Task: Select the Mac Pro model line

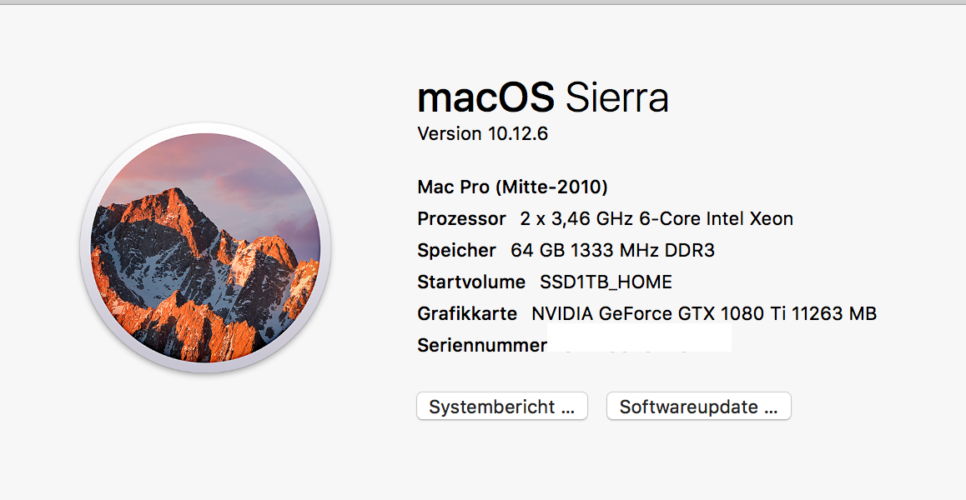Action: click(512, 187)
